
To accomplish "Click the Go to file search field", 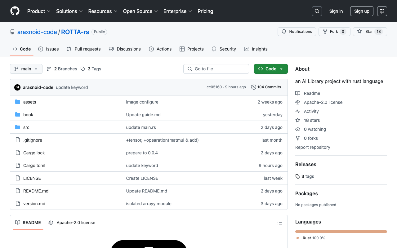I will [216, 69].
